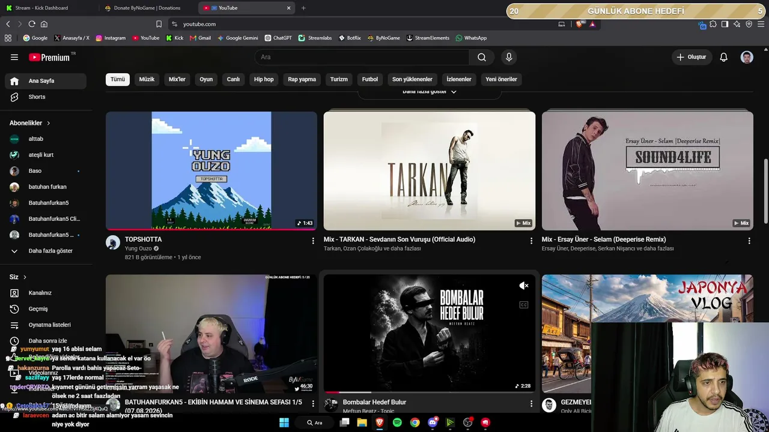Select the Yeni öneriler filter chip
769x432 pixels.
pyautogui.click(x=501, y=79)
